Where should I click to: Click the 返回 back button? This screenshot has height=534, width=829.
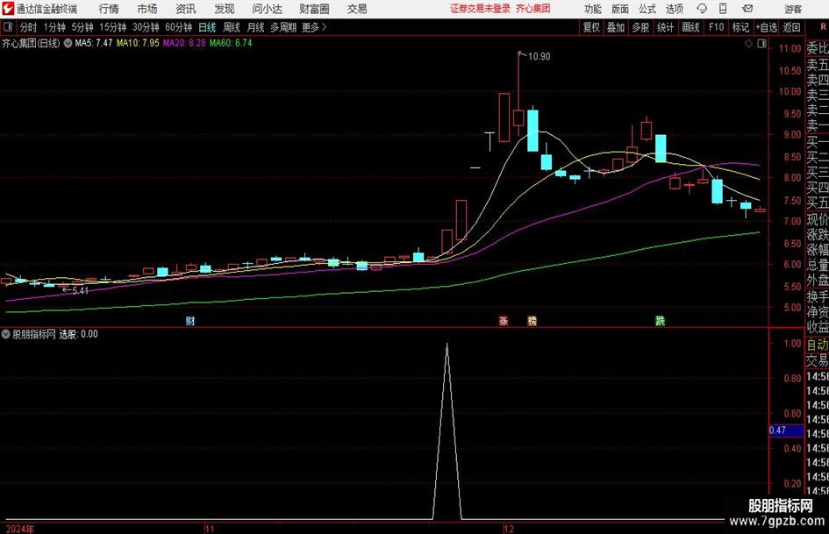(x=791, y=27)
